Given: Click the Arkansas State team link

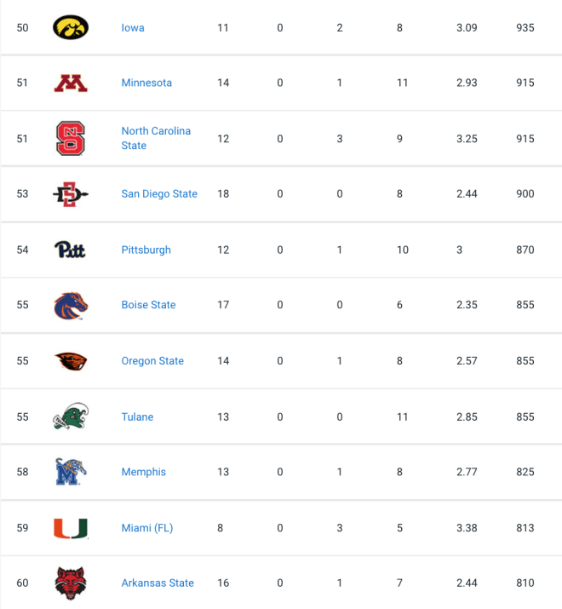Looking at the screenshot, I should pyautogui.click(x=158, y=583).
